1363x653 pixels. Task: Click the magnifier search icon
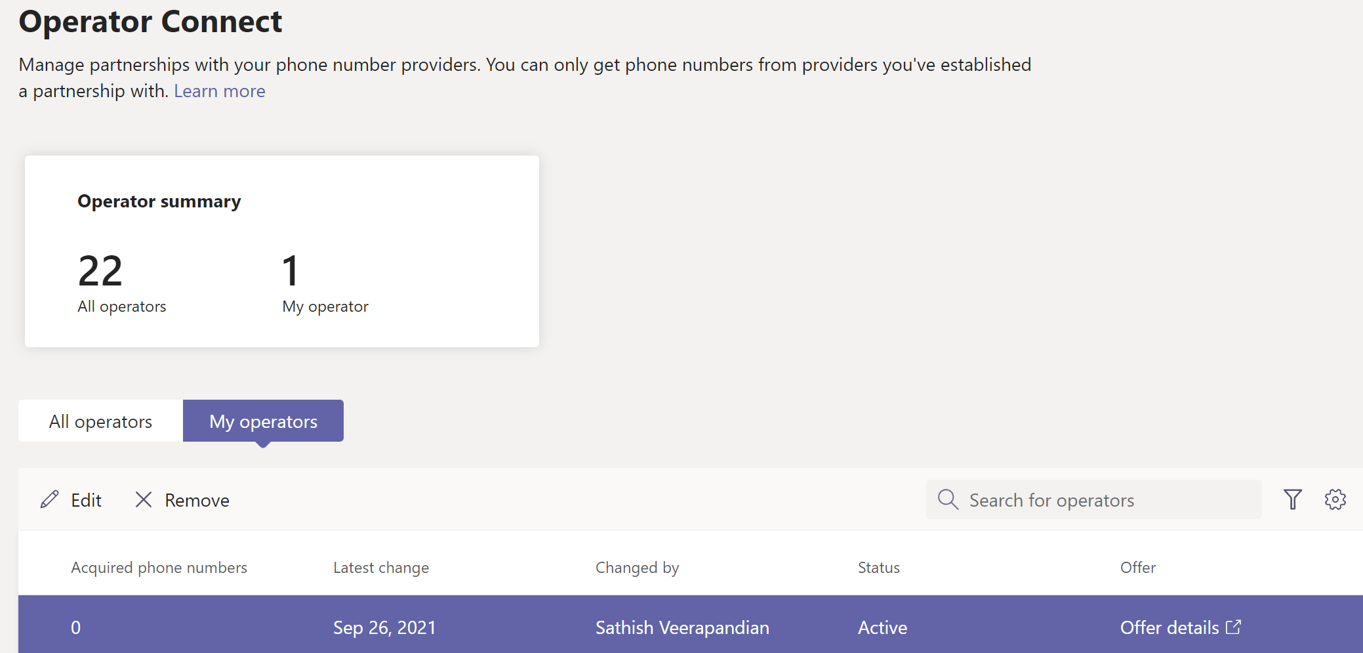click(947, 499)
